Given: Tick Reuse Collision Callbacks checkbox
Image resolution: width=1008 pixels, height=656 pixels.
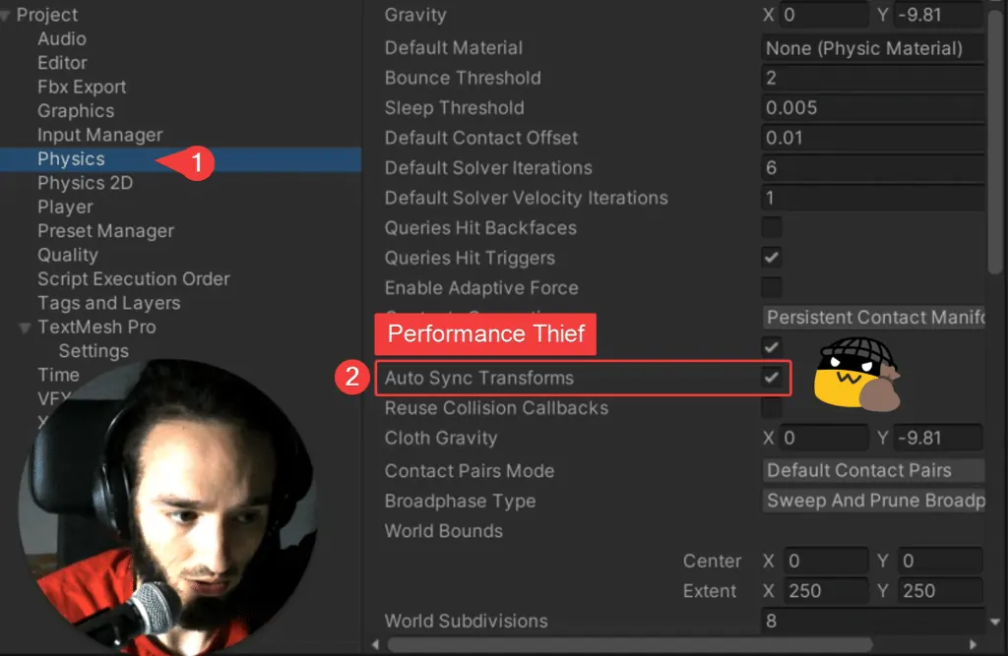Looking at the screenshot, I should click(x=772, y=407).
